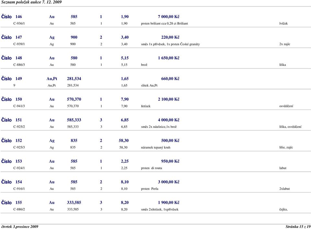Click the heading Číslo 147
The height and width of the screenshot is (229, 311).
point(12,37)
